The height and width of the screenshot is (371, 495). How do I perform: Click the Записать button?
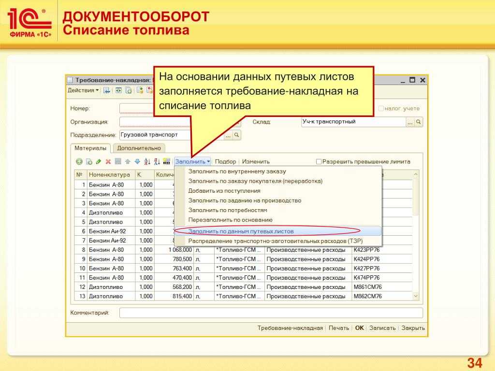382,328
